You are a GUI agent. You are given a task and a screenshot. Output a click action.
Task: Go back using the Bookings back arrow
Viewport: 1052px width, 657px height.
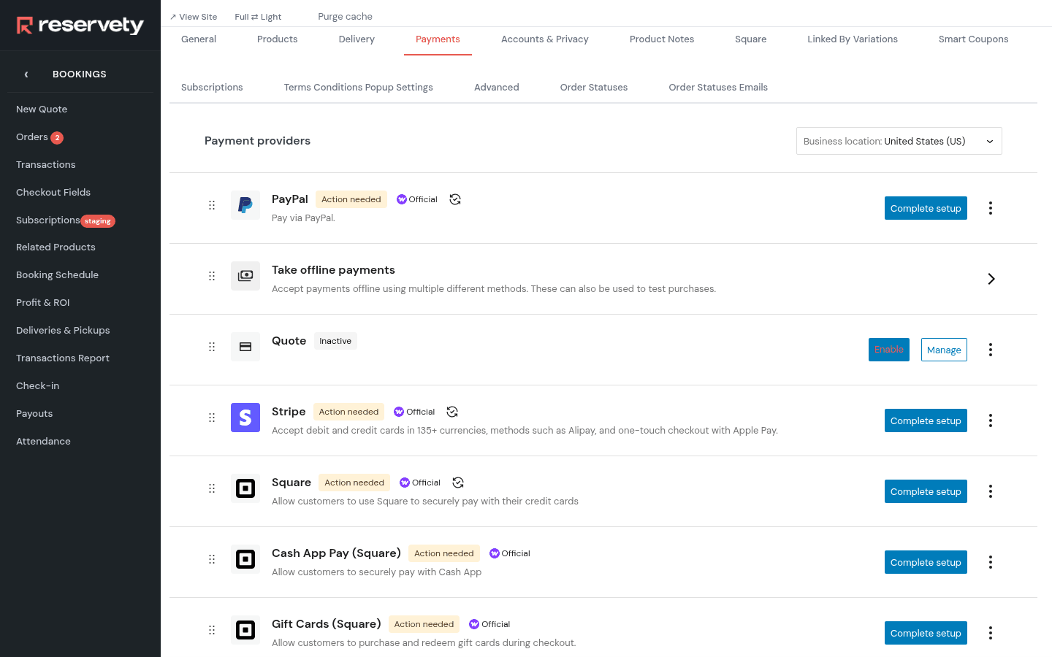pos(26,74)
